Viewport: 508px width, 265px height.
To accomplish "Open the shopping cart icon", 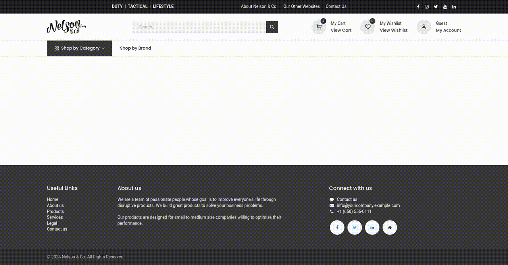I will coord(318,27).
